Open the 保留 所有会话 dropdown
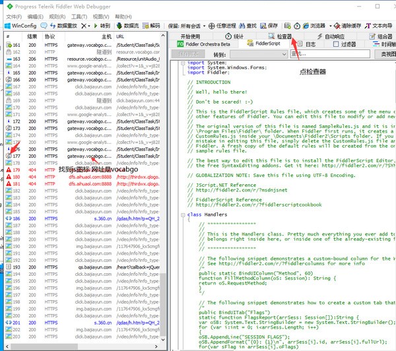This screenshot has width=396, height=351. pyautogui.click(x=195, y=26)
